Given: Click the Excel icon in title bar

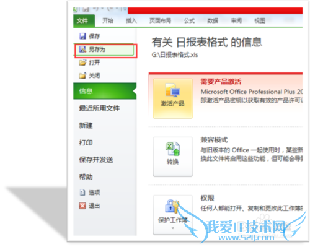Looking at the screenshot, I should point(75,9).
